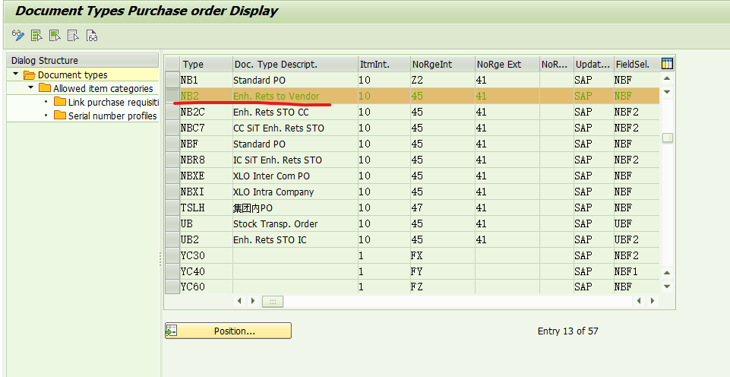The height and width of the screenshot is (377, 730).
Task: Click the Select All toolbar icon
Action: (x=36, y=36)
